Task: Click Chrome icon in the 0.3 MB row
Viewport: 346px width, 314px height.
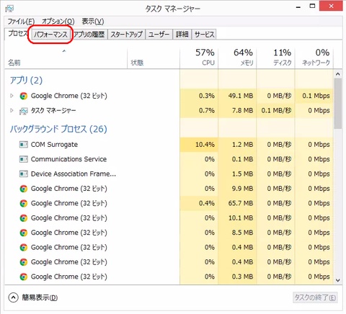Action: point(24,277)
